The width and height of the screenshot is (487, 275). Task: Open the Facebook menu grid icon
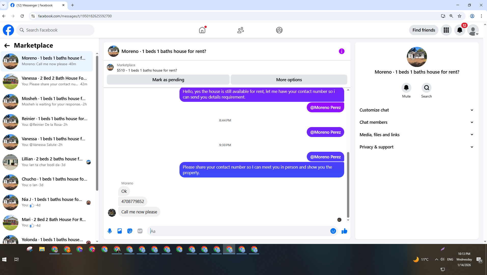click(446, 30)
